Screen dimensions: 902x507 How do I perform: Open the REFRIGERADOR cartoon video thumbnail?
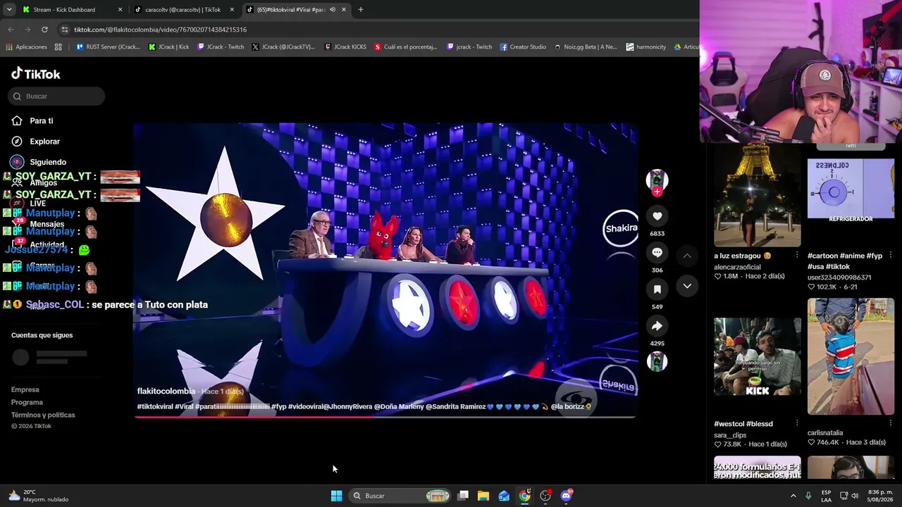(851, 189)
